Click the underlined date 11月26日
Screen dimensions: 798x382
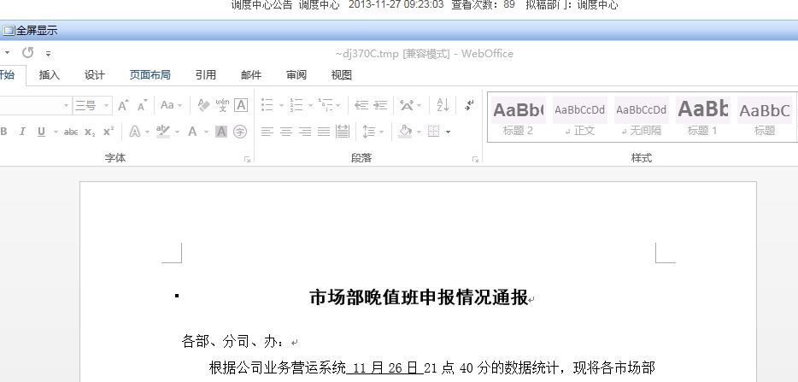point(386,367)
